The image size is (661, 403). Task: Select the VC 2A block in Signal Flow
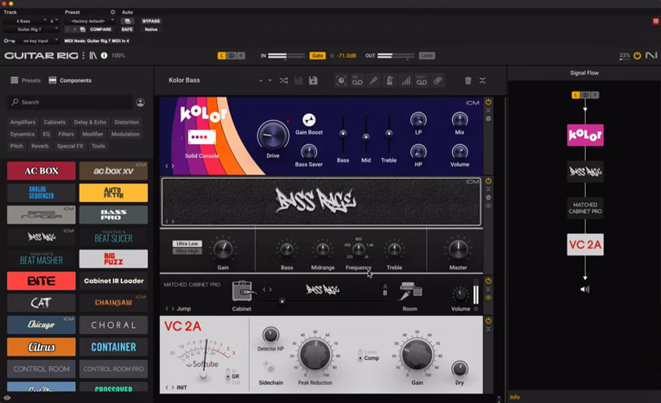(585, 245)
